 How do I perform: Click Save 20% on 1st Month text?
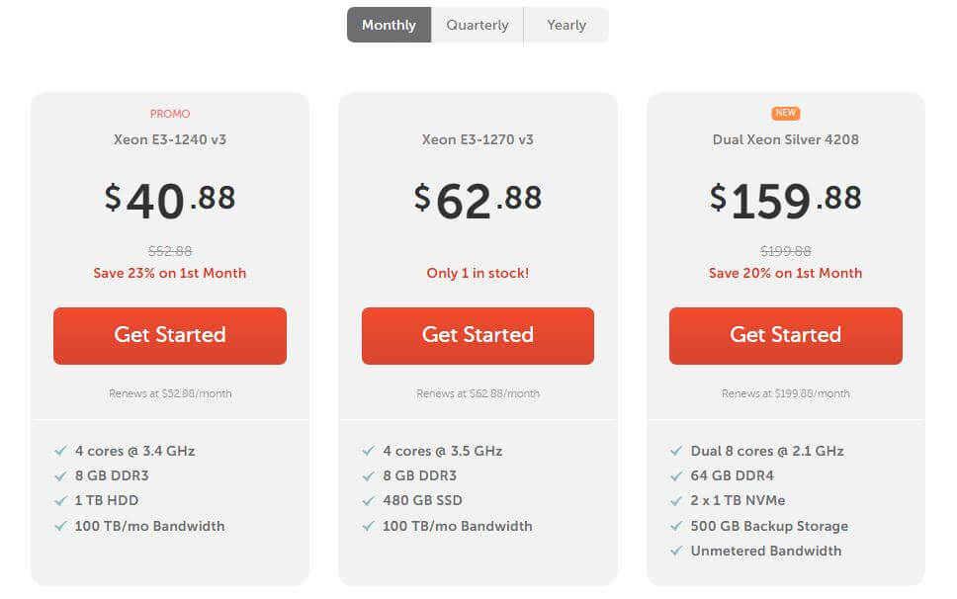point(785,273)
